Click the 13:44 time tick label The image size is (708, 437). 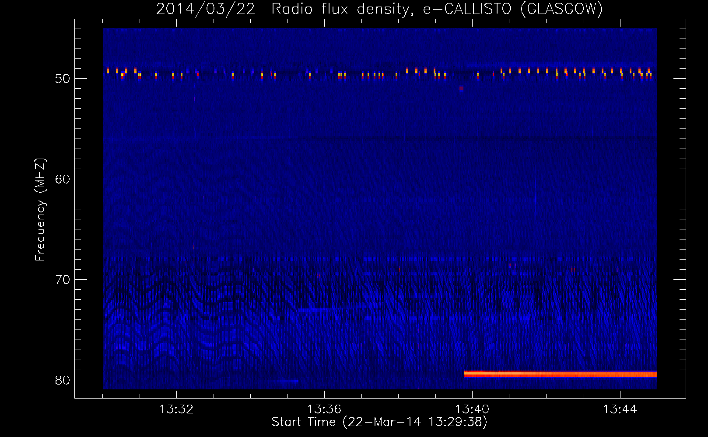[620, 409]
